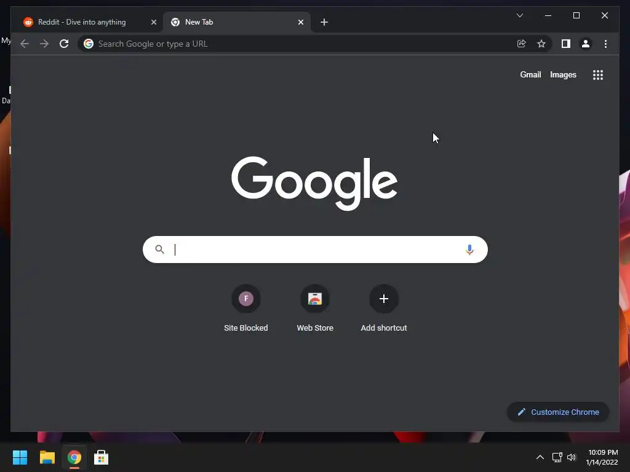
Task: Add shortcut using the plus tile
Action: pyautogui.click(x=384, y=309)
